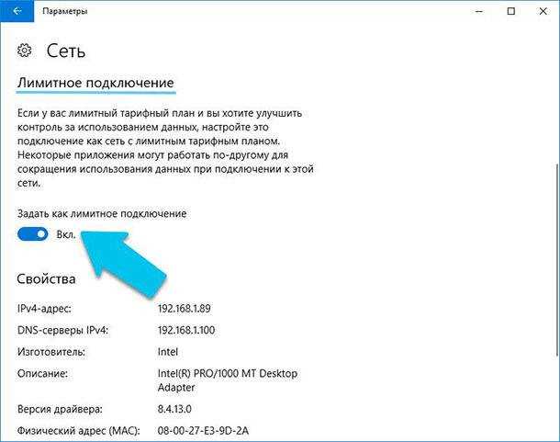Click the Изготовитель value Intel

[168, 352]
